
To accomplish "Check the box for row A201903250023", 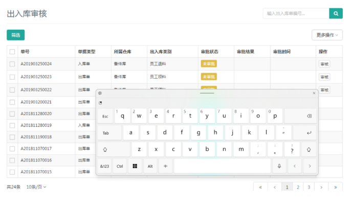I will 12,77.
